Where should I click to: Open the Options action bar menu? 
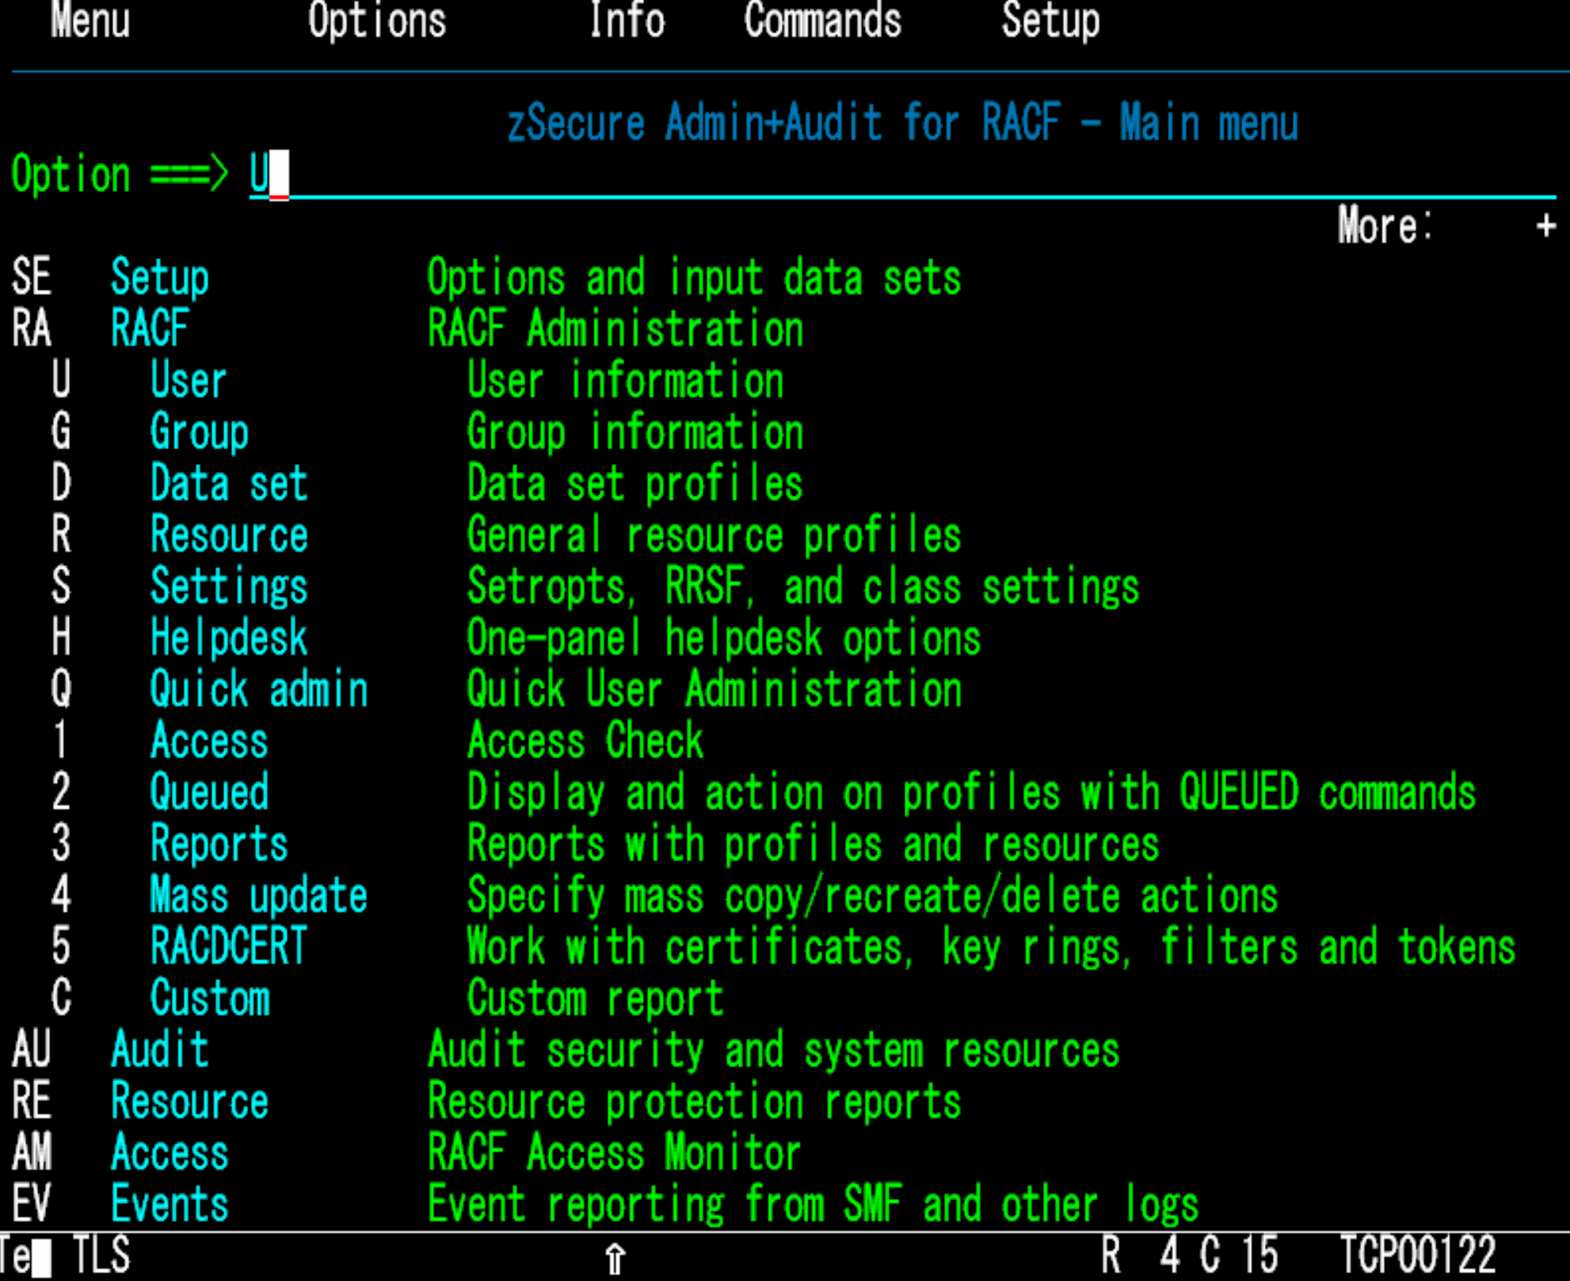(377, 20)
